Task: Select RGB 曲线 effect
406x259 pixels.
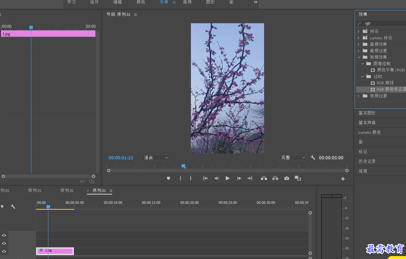Action: [385, 83]
